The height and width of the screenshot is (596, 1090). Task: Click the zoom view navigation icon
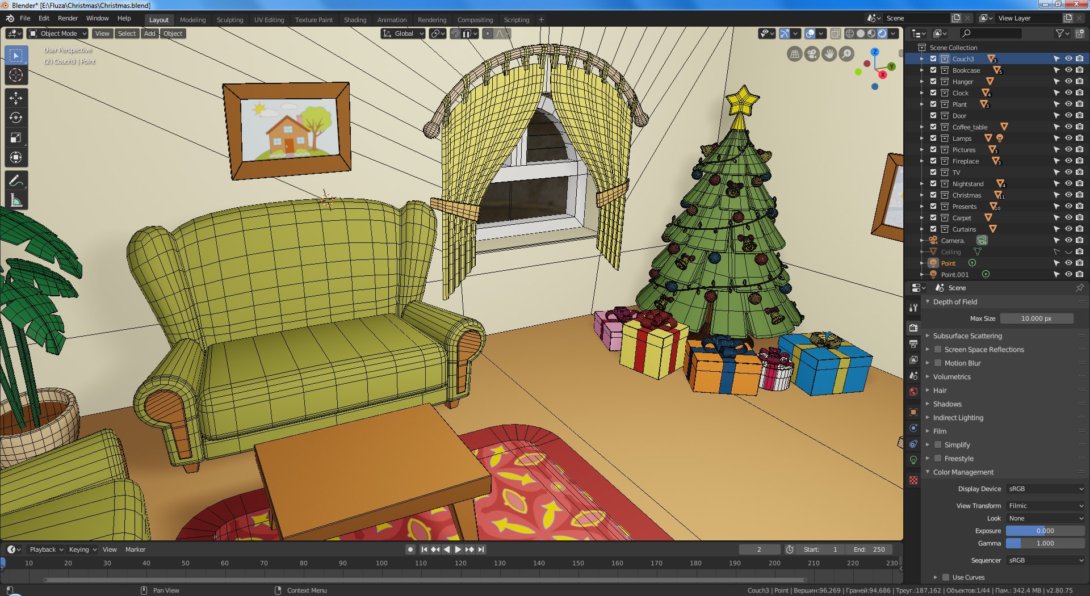click(846, 54)
